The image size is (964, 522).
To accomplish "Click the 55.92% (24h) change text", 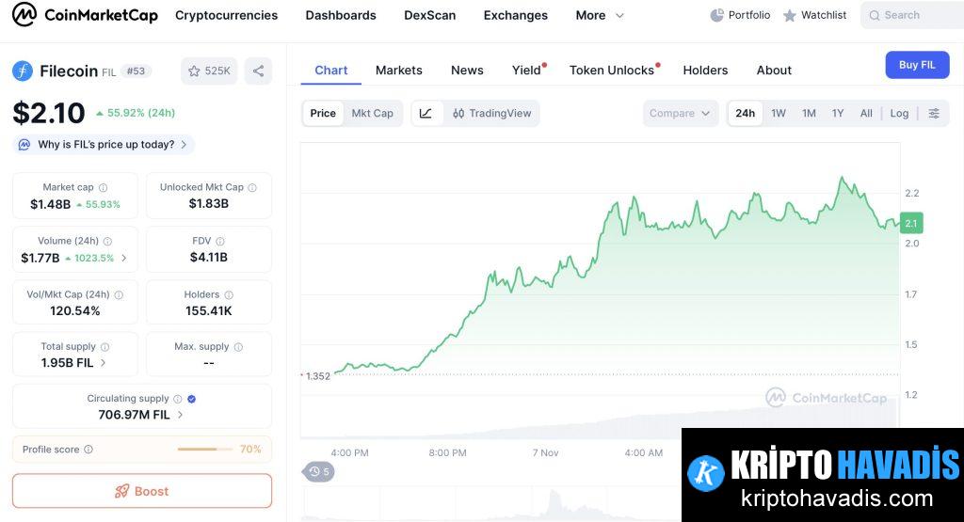I will coord(141,113).
